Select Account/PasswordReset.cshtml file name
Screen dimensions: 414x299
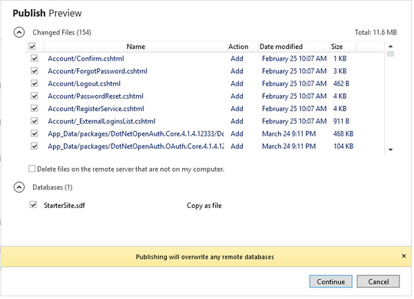pyautogui.click(x=95, y=96)
